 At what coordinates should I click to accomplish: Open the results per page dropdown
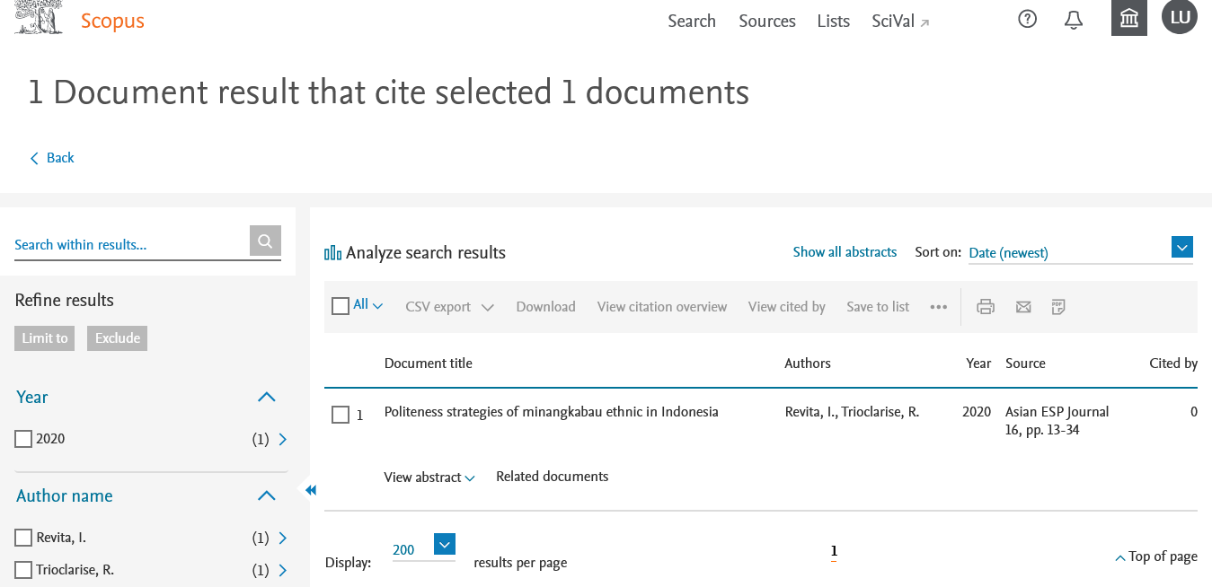click(x=445, y=544)
